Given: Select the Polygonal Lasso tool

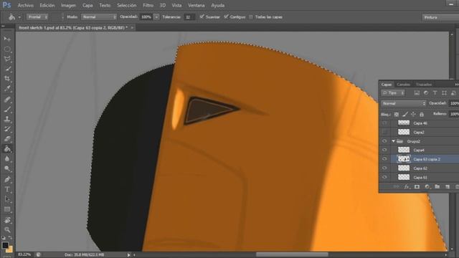Looking at the screenshot, I should pyautogui.click(x=7, y=59).
